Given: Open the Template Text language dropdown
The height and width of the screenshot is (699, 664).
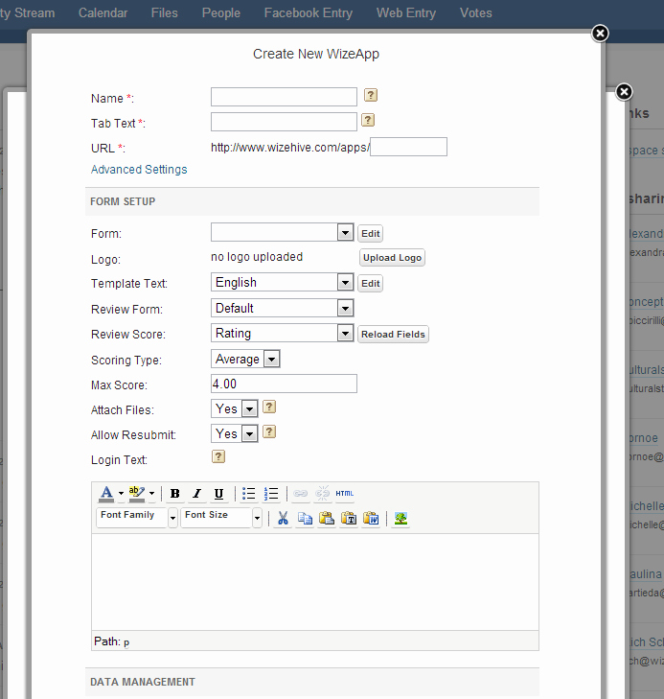Looking at the screenshot, I should pos(282,282).
